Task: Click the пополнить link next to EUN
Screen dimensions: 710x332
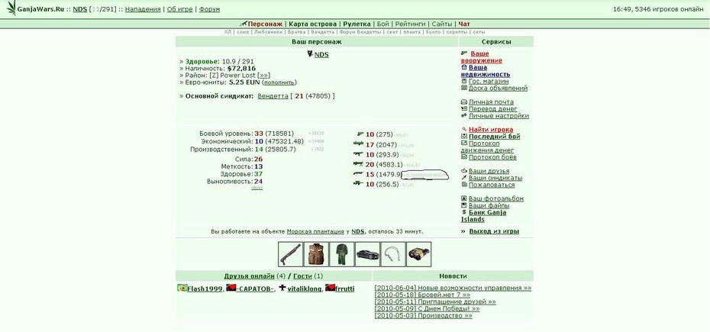Action: pyautogui.click(x=279, y=82)
